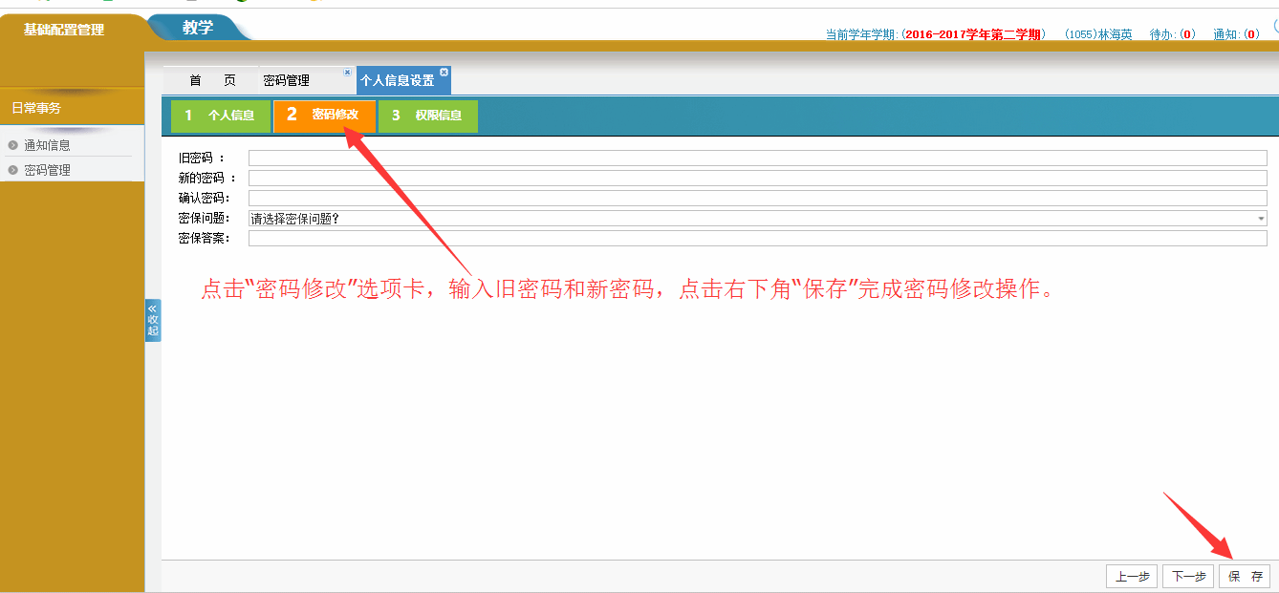1279x593 pixels.
Task: Collapse the sidebar with 收起 handle
Action: coord(153,321)
